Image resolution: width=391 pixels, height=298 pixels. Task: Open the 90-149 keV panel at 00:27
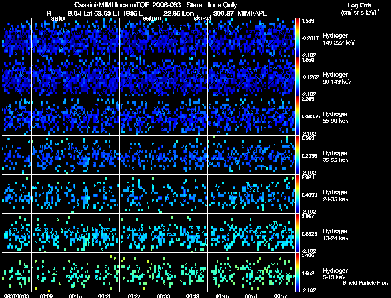pyautogui.click(x=134, y=77)
